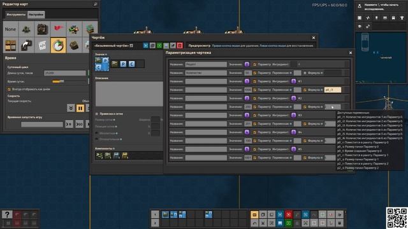Open search in the map editor header
408x229 pixels.
(95, 4)
